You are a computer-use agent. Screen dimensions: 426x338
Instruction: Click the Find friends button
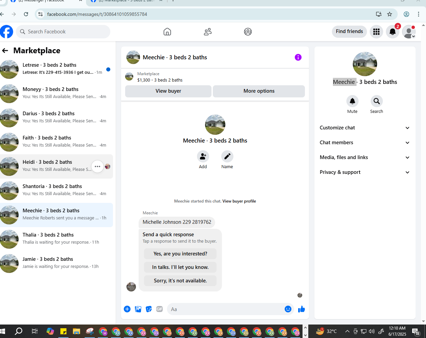click(349, 31)
